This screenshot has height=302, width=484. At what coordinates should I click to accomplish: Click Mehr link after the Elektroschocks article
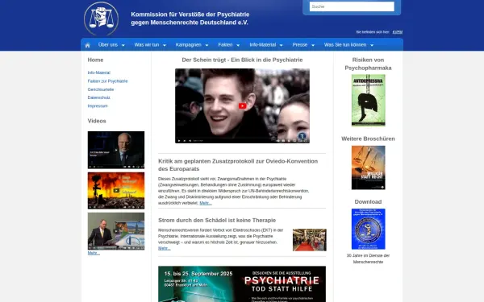pos(165,248)
